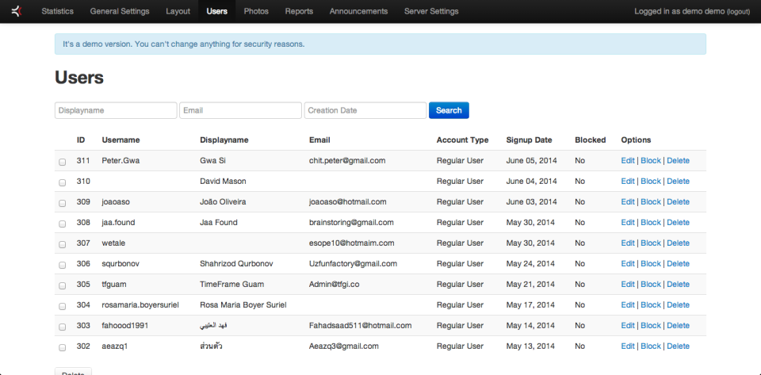Toggle the checkbox for user aeazq1
Screen dimensions: 761x375
(63, 347)
